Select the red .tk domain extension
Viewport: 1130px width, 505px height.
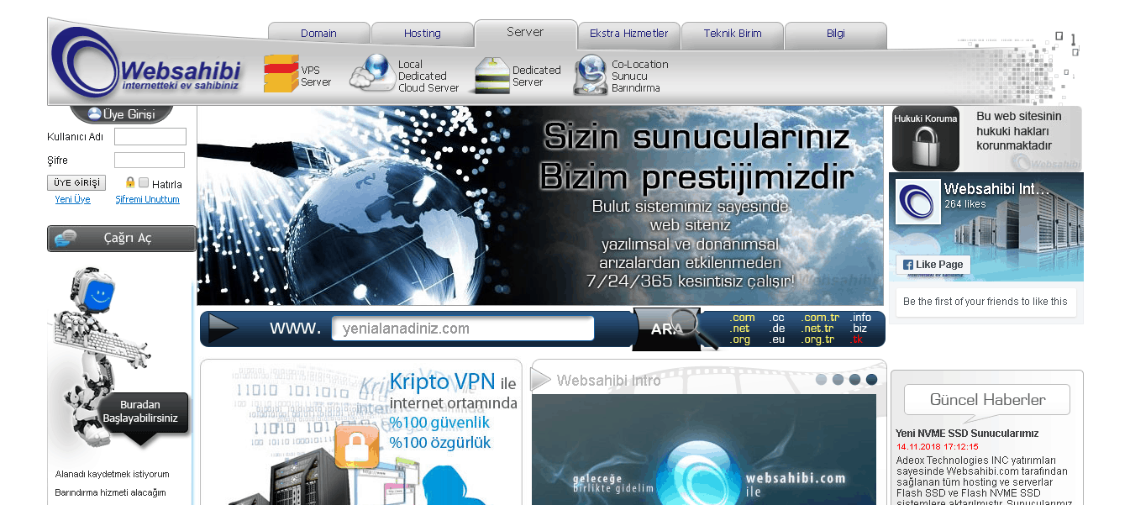(856, 339)
